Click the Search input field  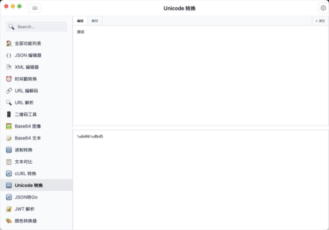pos(36,27)
